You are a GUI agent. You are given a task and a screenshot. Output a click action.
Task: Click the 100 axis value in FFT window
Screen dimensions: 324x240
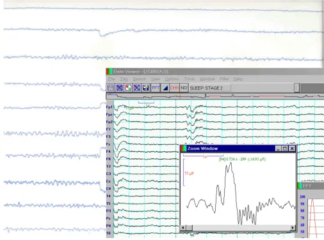(x=302, y=197)
